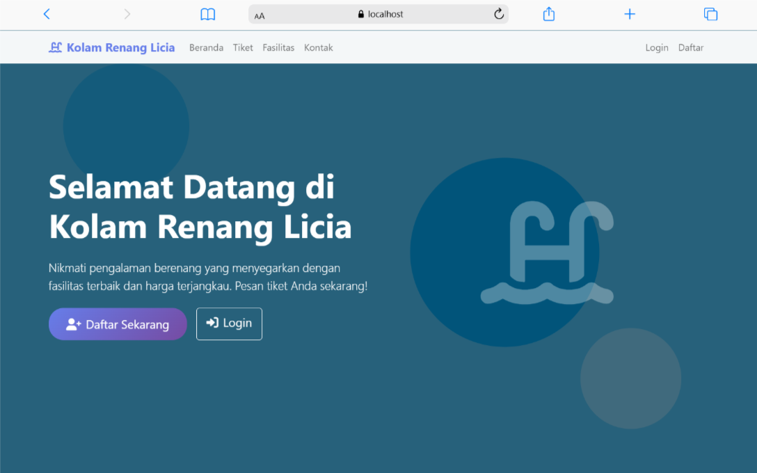Open the aA text size menu
Screen dimensions: 757x473
pyautogui.click(x=260, y=15)
